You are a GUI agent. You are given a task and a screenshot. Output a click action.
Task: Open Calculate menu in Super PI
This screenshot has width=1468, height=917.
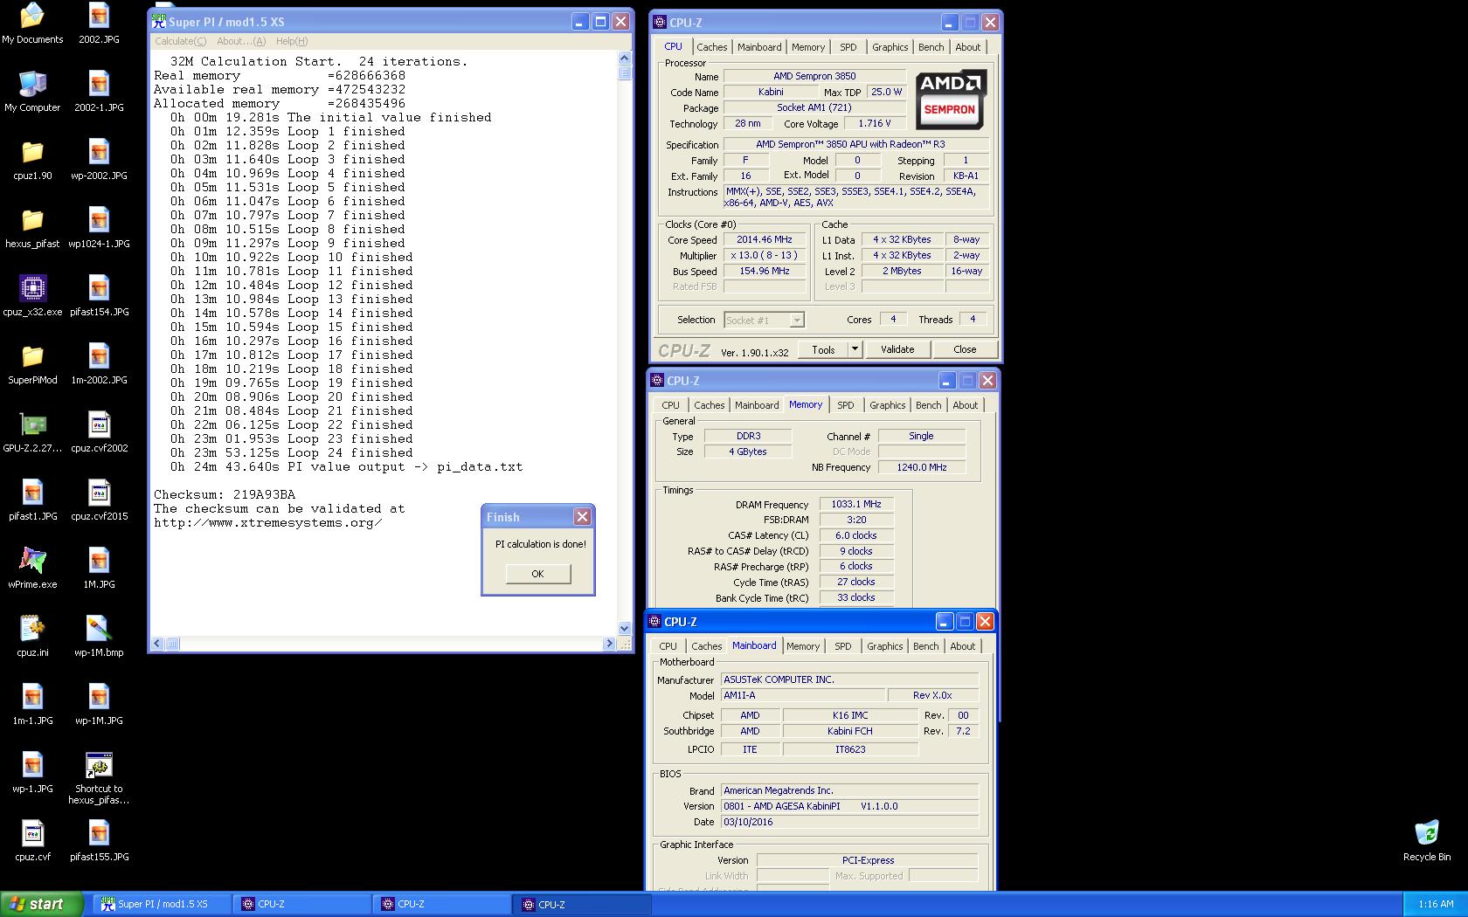(x=180, y=41)
